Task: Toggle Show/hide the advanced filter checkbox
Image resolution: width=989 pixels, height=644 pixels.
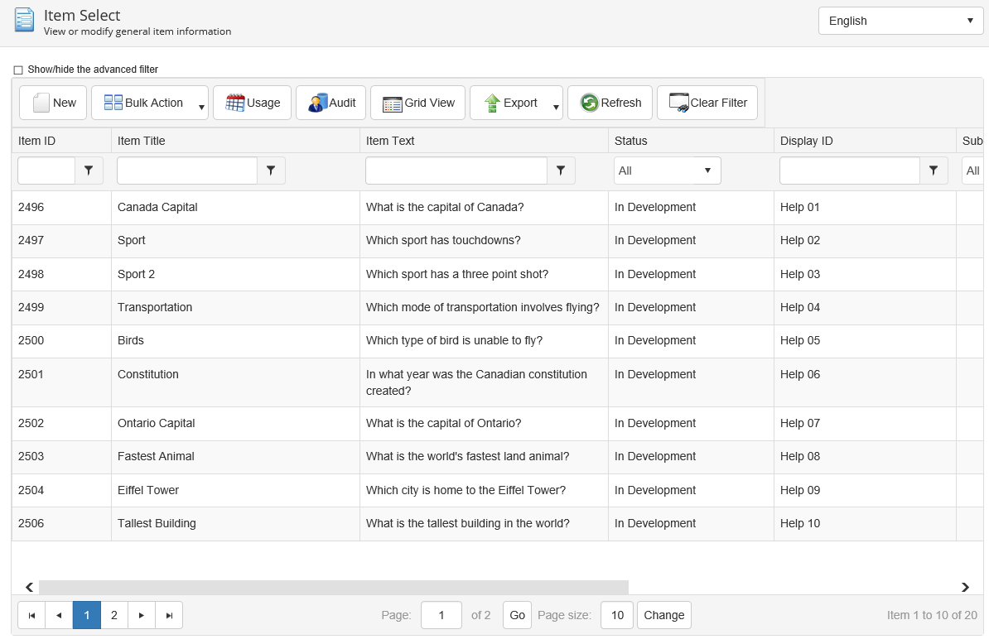Action: [18, 70]
